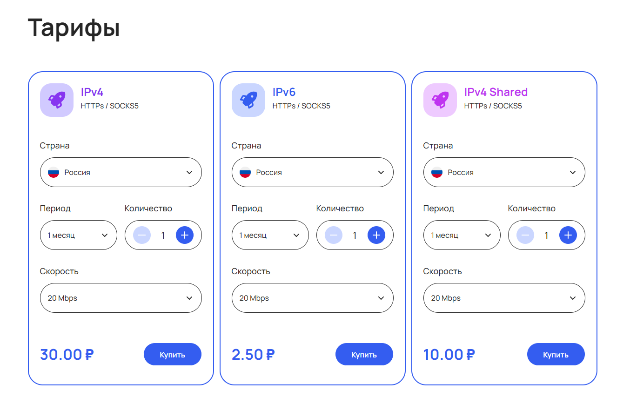The width and height of the screenshot is (630, 404).
Task: Increase IPv6 quantity with plus button
Action: click(x=376, y=235)
